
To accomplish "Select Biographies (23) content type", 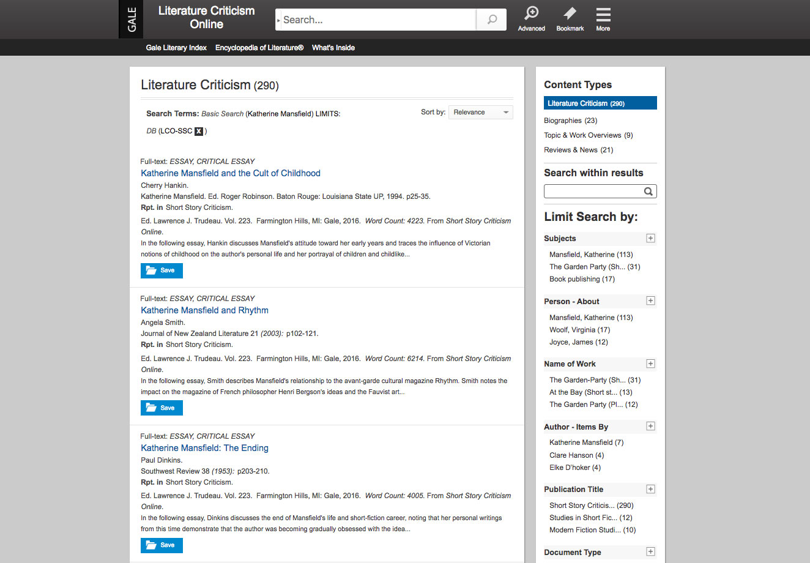I will pos(570,121).
